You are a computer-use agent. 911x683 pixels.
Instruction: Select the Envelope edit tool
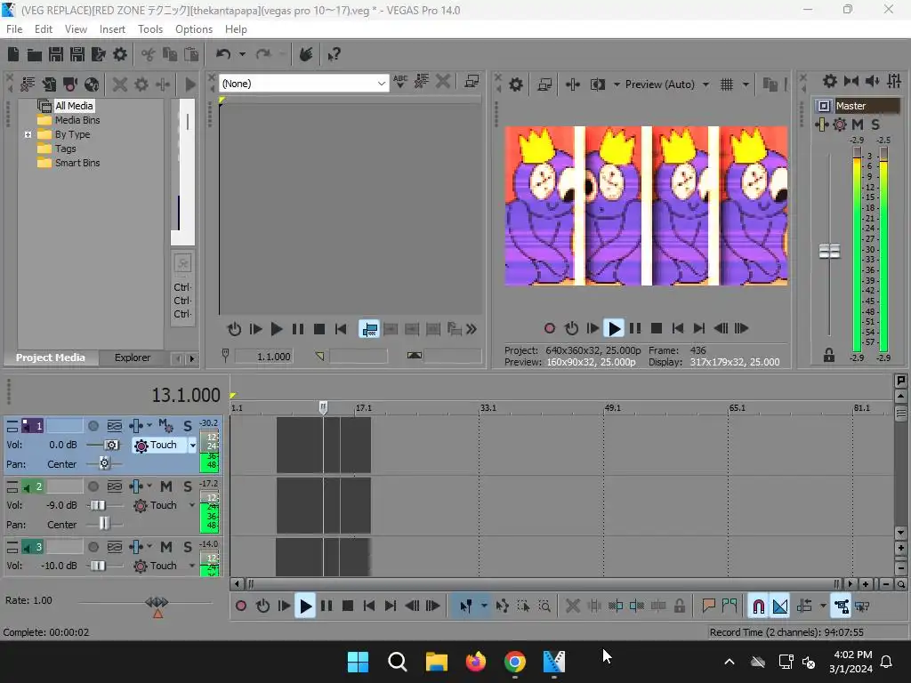503,607
